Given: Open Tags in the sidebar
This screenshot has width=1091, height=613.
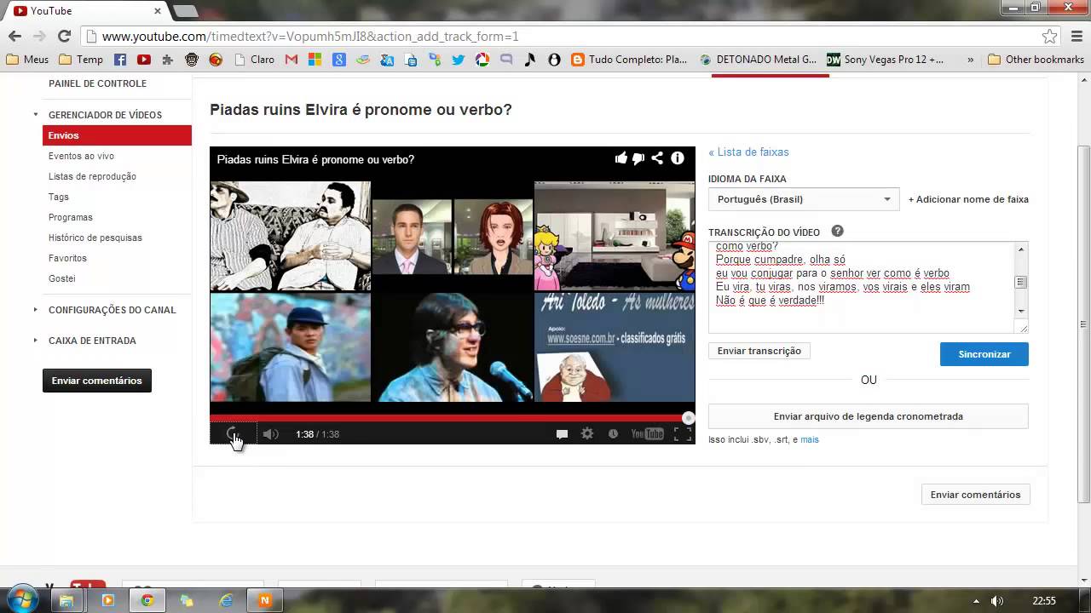Looking at the screenshot, I should click(x=59, y=197).
